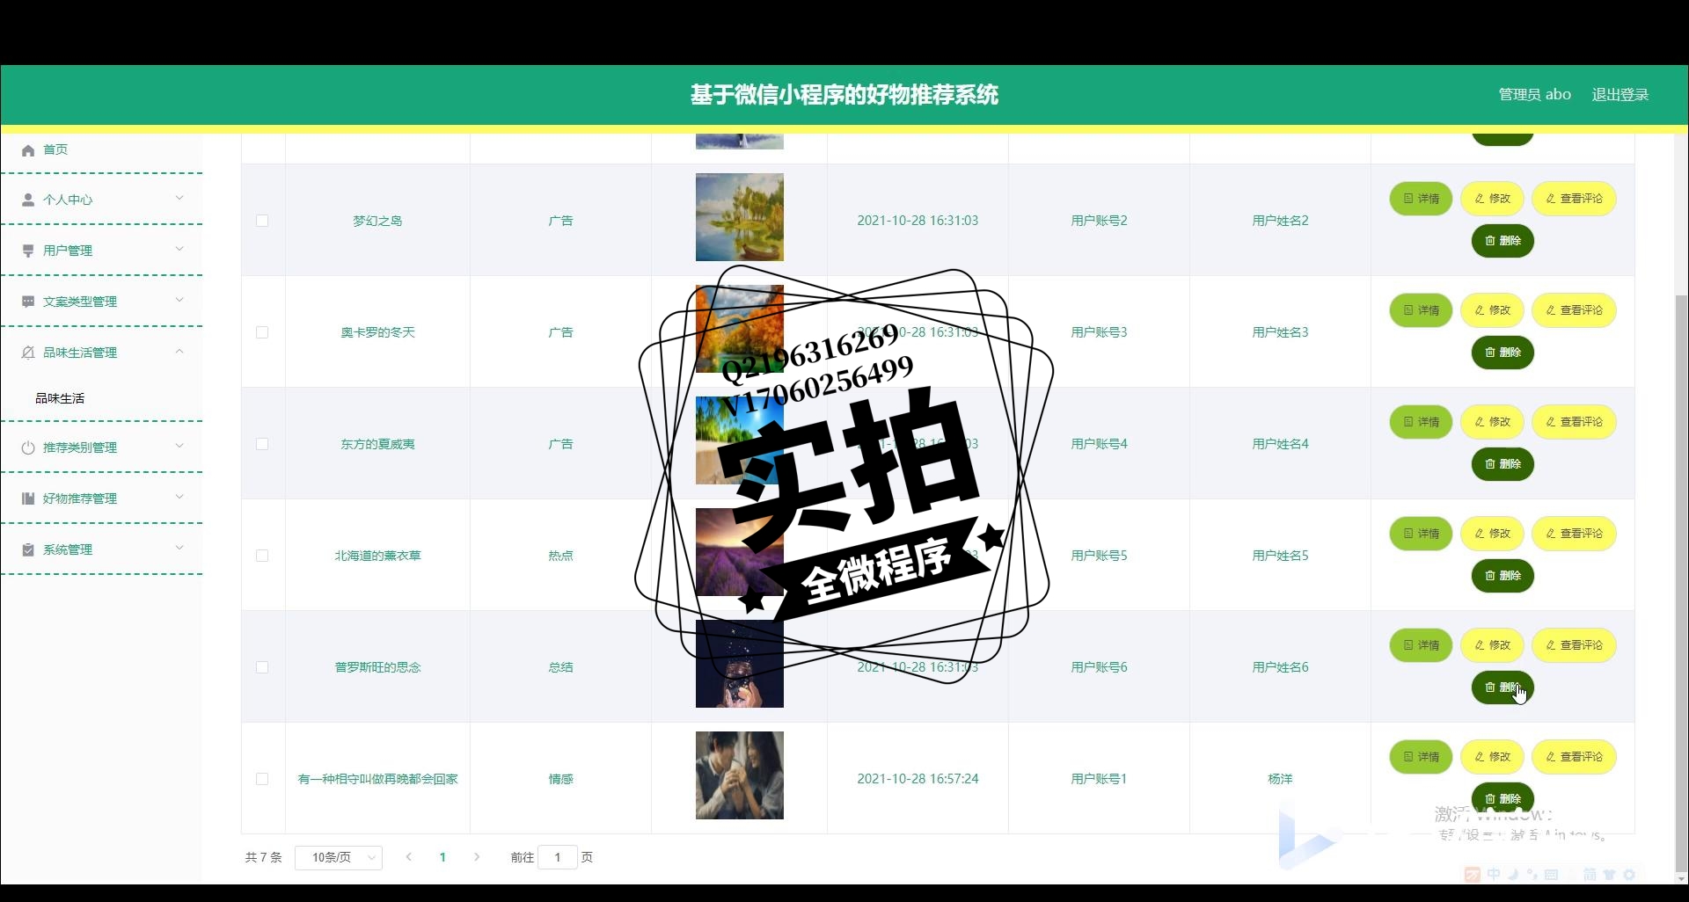The height and width of the screenshot is (902, 1689).
Task: Click the 用户管理 sidebar icon
Action: point(28,251)
